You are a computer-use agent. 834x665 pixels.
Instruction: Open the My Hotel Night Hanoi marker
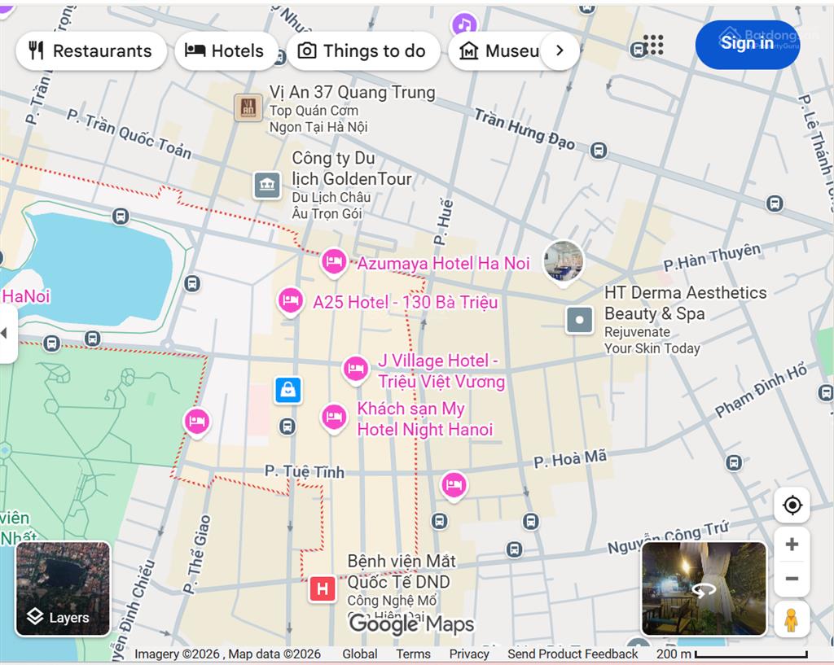point(334,417)
